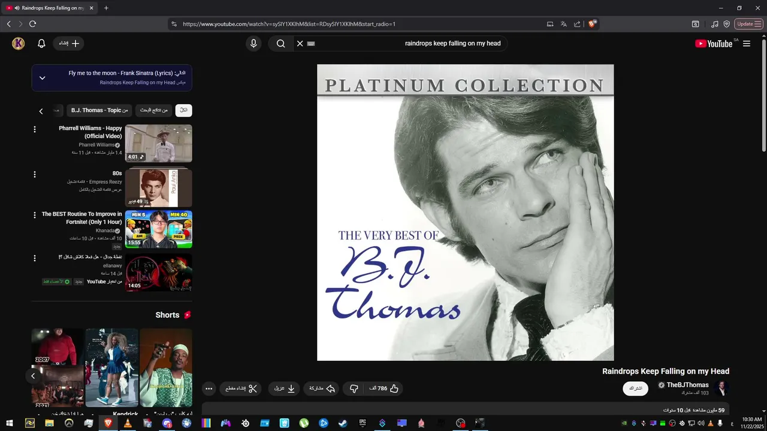The width and height of the screenshot is (767, 431).
Task: Open the cast/install screen icon in address bar
Action: click(x=550, y=24)
